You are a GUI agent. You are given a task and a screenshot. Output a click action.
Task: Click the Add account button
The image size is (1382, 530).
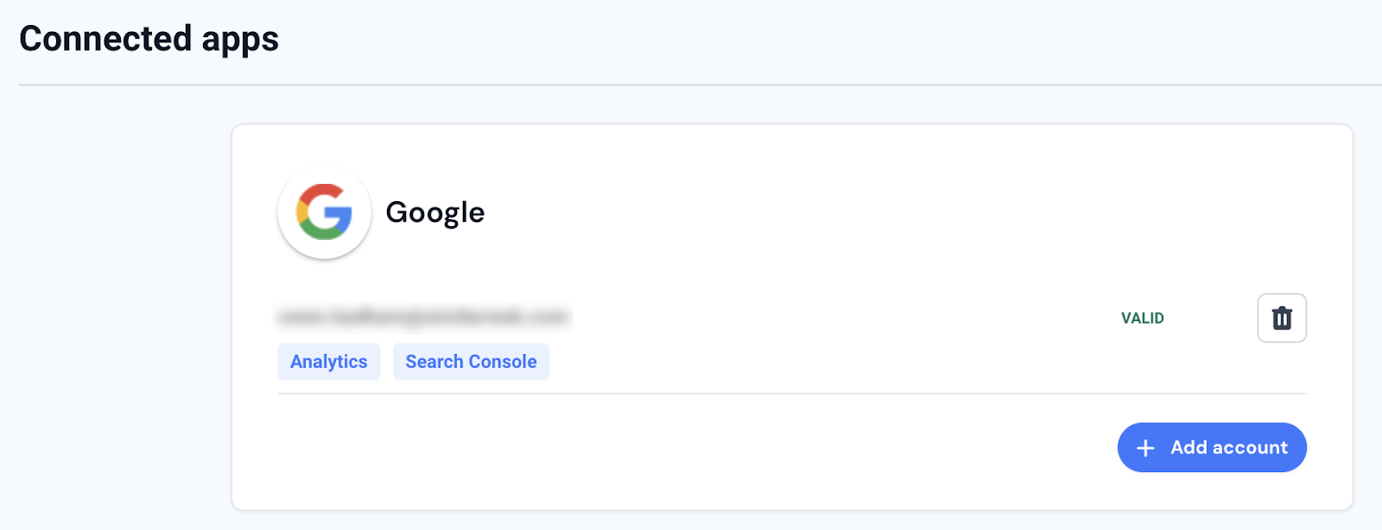point(1212,447)
